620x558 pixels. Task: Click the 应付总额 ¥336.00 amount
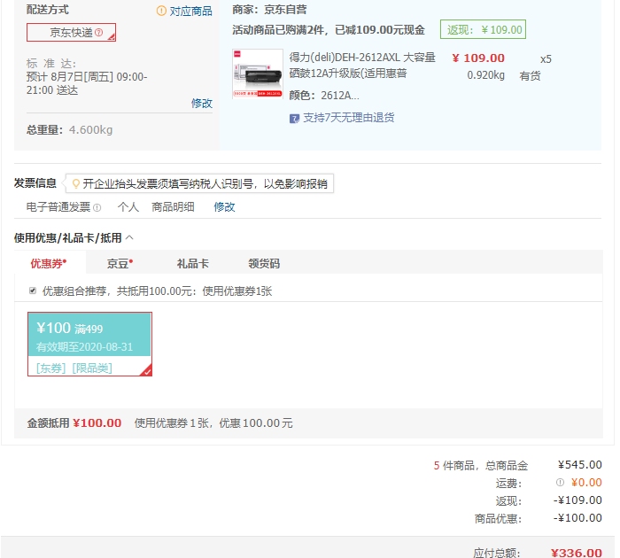coord(576,553)
